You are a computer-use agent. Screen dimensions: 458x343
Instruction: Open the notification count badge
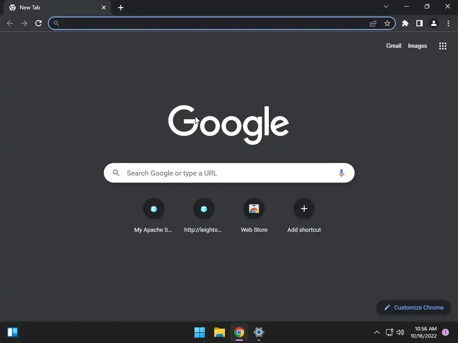point(445,332)
